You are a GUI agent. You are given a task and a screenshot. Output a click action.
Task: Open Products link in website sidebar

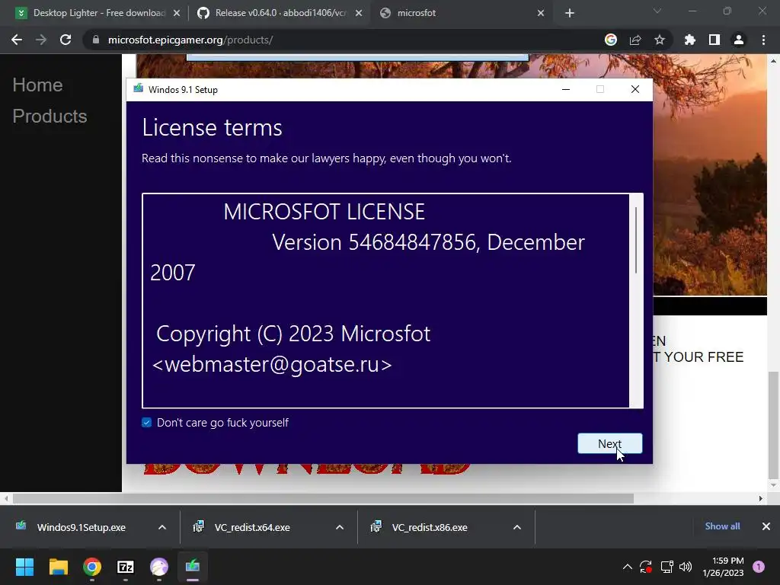click(50, 117)
